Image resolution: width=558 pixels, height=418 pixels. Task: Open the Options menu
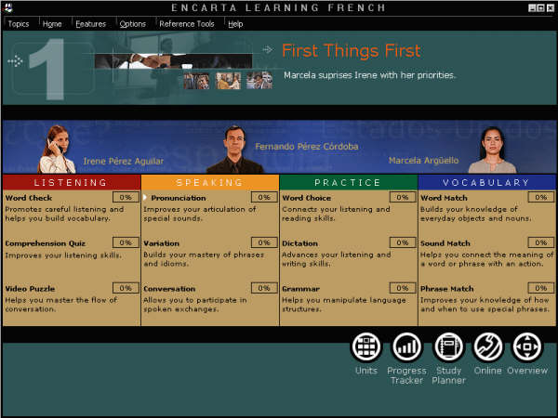coord(133,24)
